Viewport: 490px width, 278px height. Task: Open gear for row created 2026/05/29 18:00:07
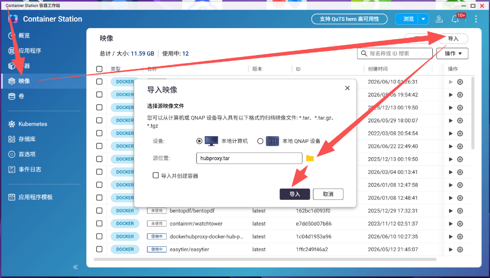460,121
